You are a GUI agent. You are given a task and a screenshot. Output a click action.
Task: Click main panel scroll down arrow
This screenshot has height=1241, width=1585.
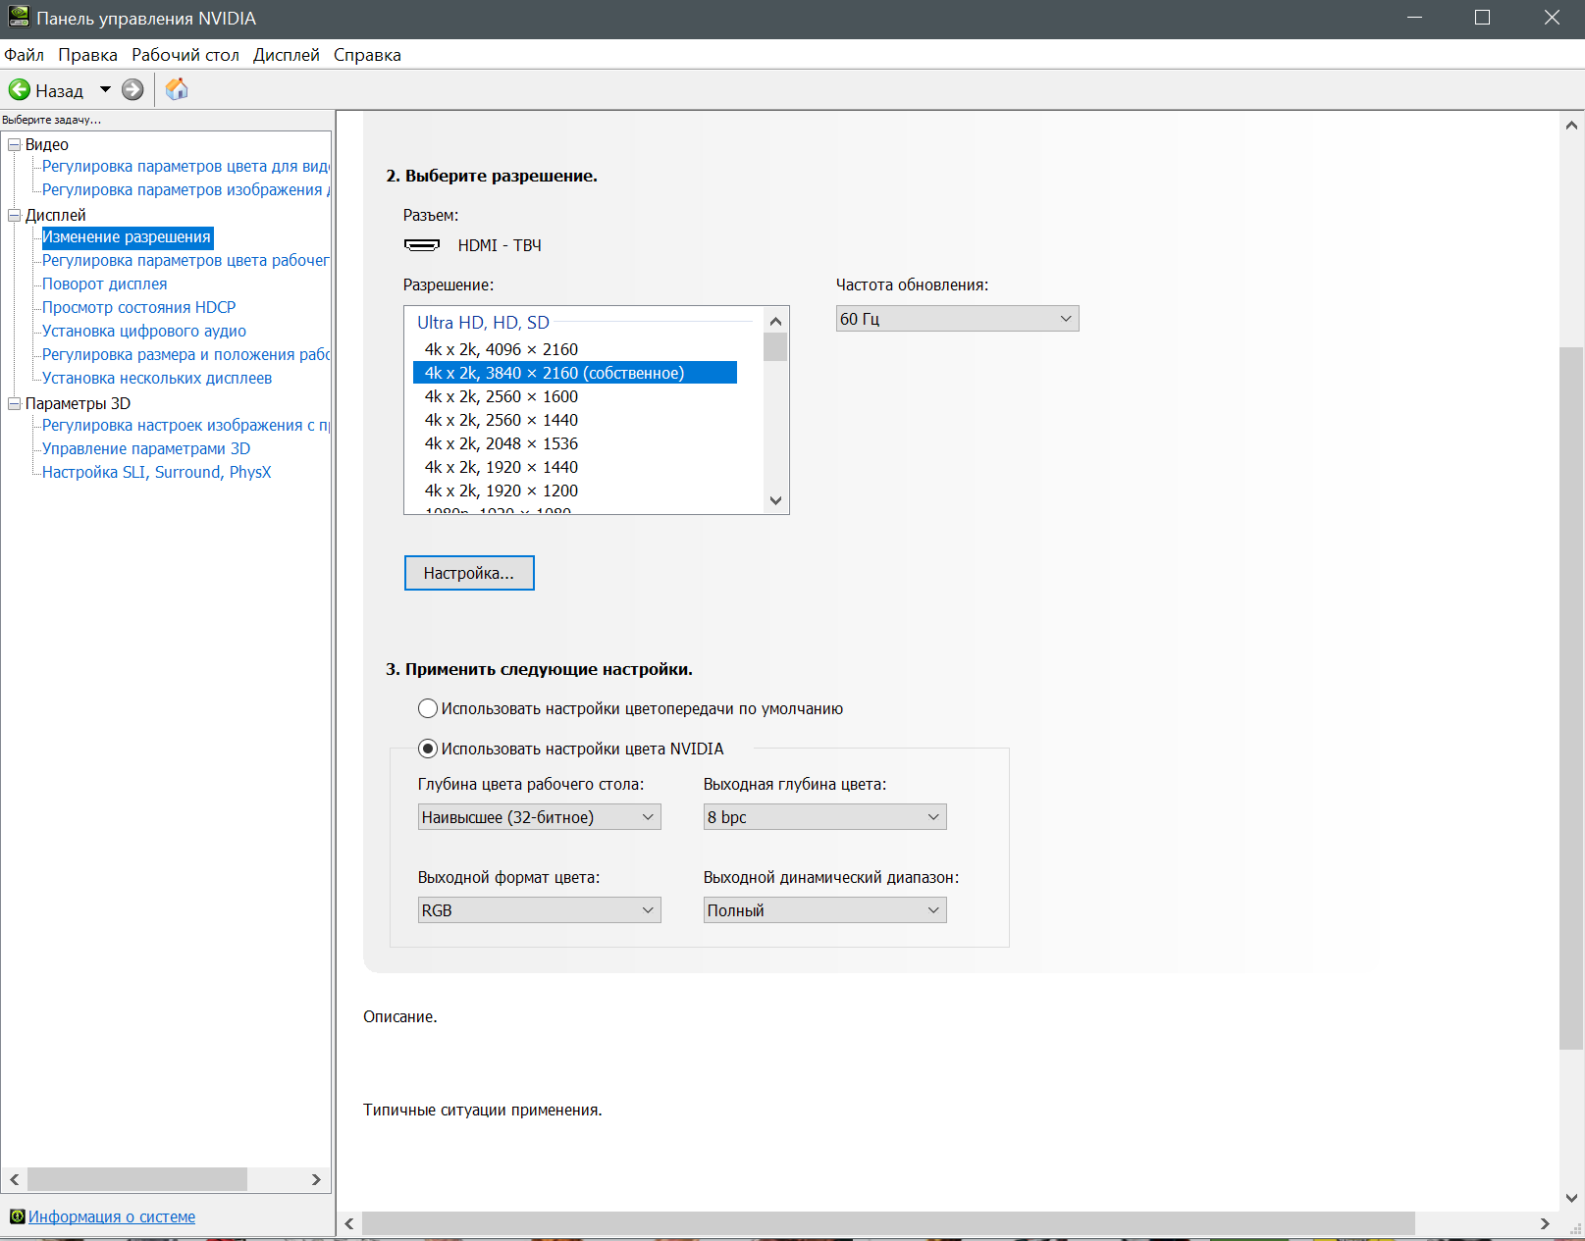coord(1571,1198)
